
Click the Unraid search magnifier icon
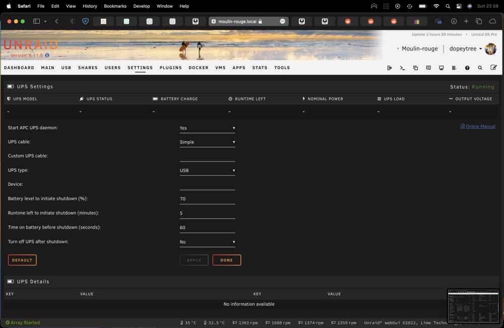point(480,68)
